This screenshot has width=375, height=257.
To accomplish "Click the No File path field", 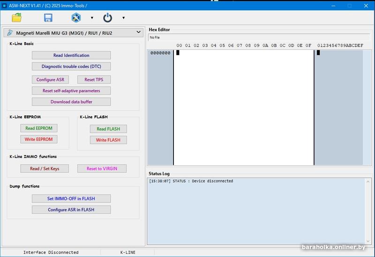I will [x=259, y=37].
